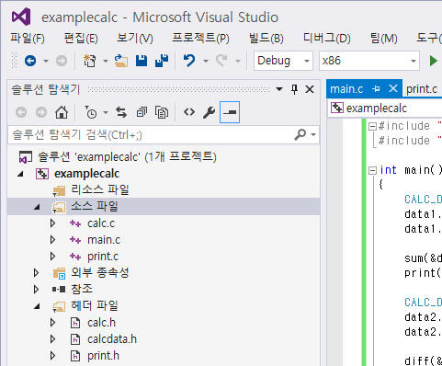442x366 pixels.
Task: Open the search options dropdown arrow
Action: 313,134
